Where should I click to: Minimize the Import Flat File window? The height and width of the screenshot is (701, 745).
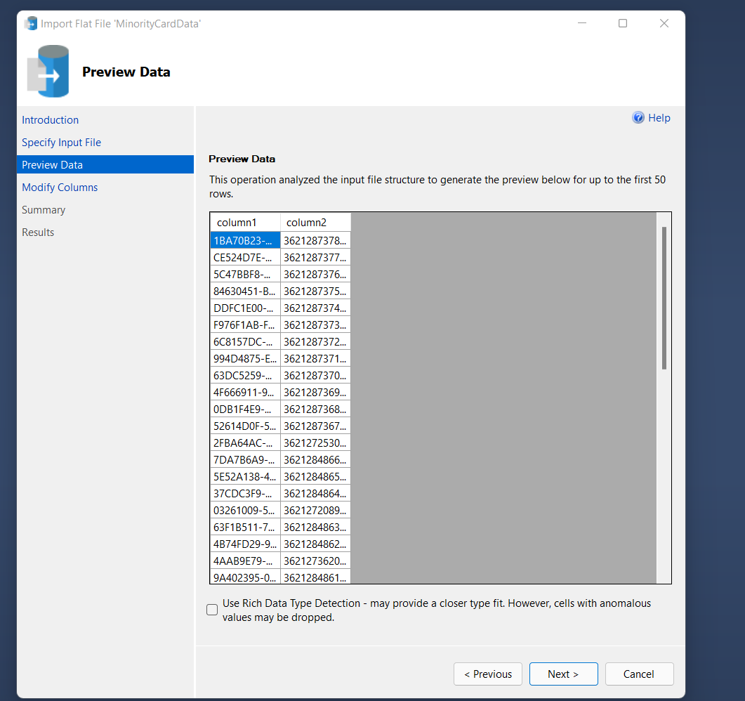(x=582, y=23)
